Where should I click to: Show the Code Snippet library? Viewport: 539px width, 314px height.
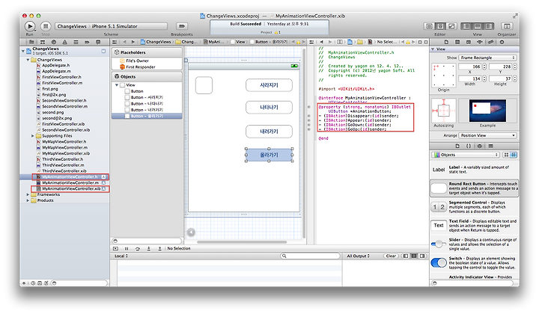click(x=468, y=146)
